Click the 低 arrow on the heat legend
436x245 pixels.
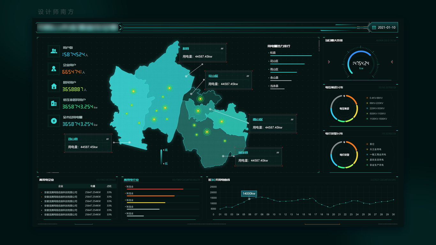click(164, 164)
